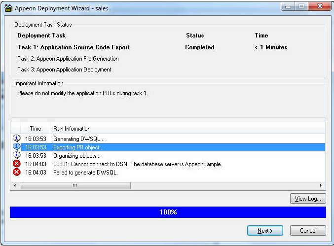Select the Exporting PB object... log row
Image resolution: width=334 pixels, height=246 pixels.
pyautogui.click(x=168, y=147)
